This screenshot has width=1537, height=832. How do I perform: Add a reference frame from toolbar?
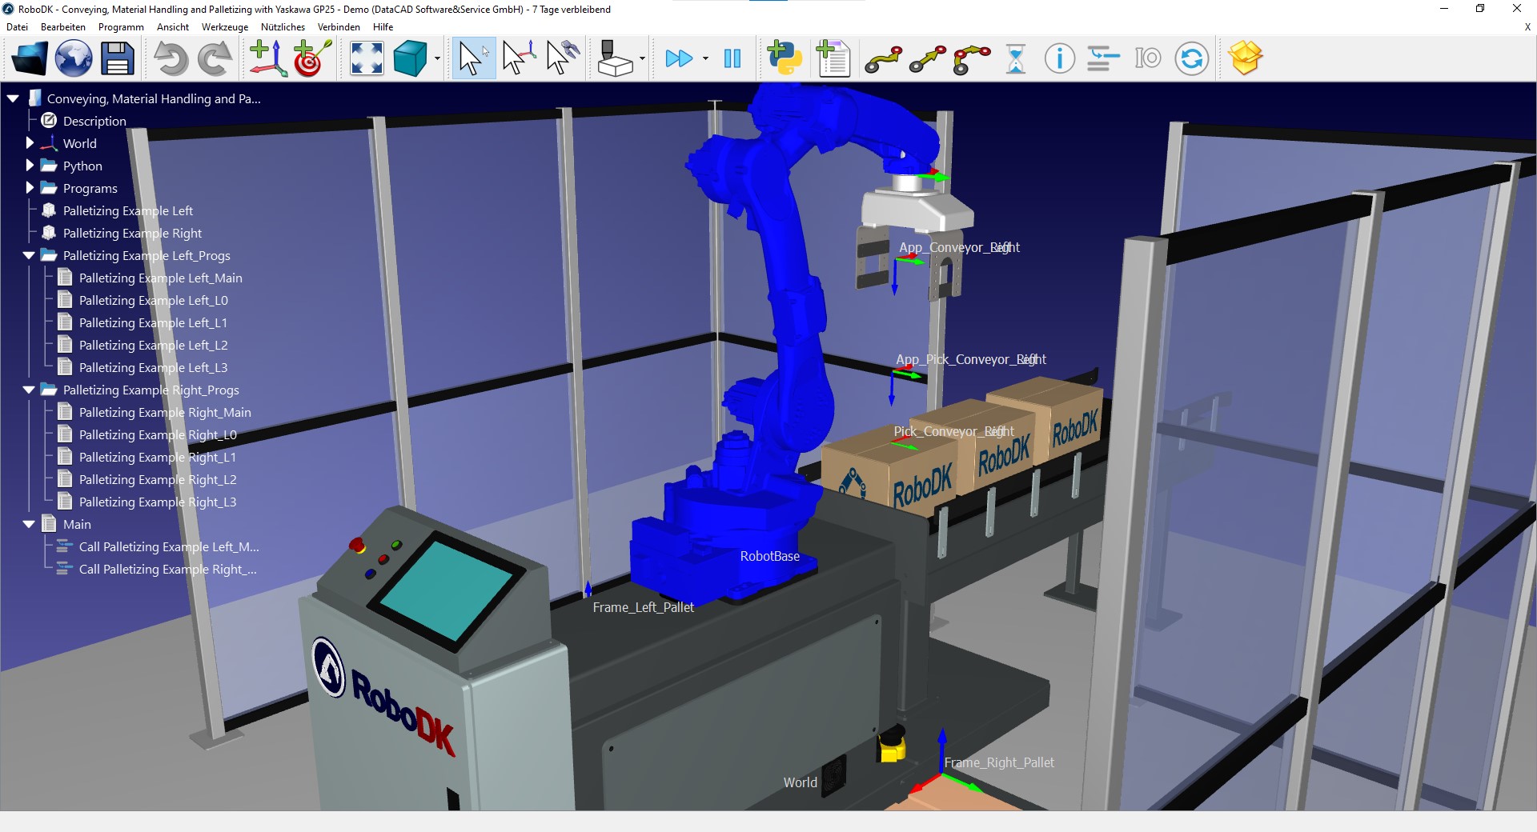(268, 58)
